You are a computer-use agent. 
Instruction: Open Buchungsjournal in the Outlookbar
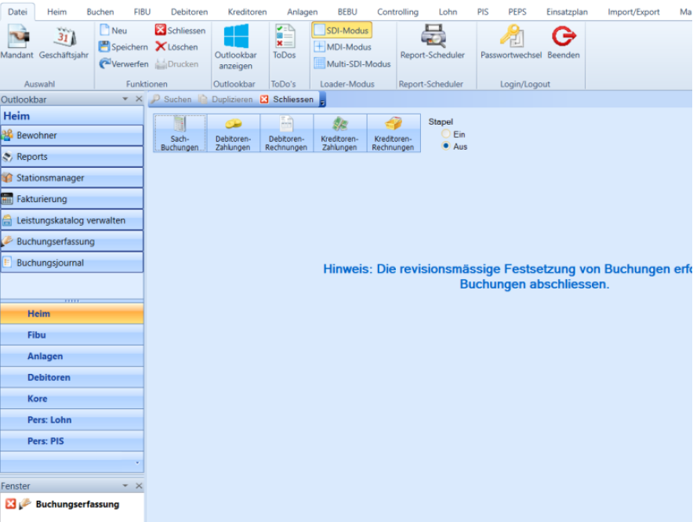click(x=72, y=263)
